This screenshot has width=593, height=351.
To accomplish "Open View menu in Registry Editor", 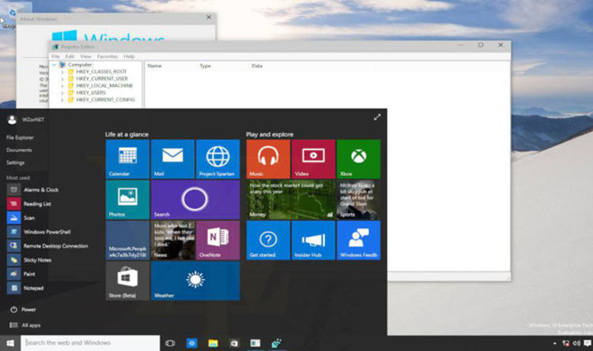I will tap(85, 56).
